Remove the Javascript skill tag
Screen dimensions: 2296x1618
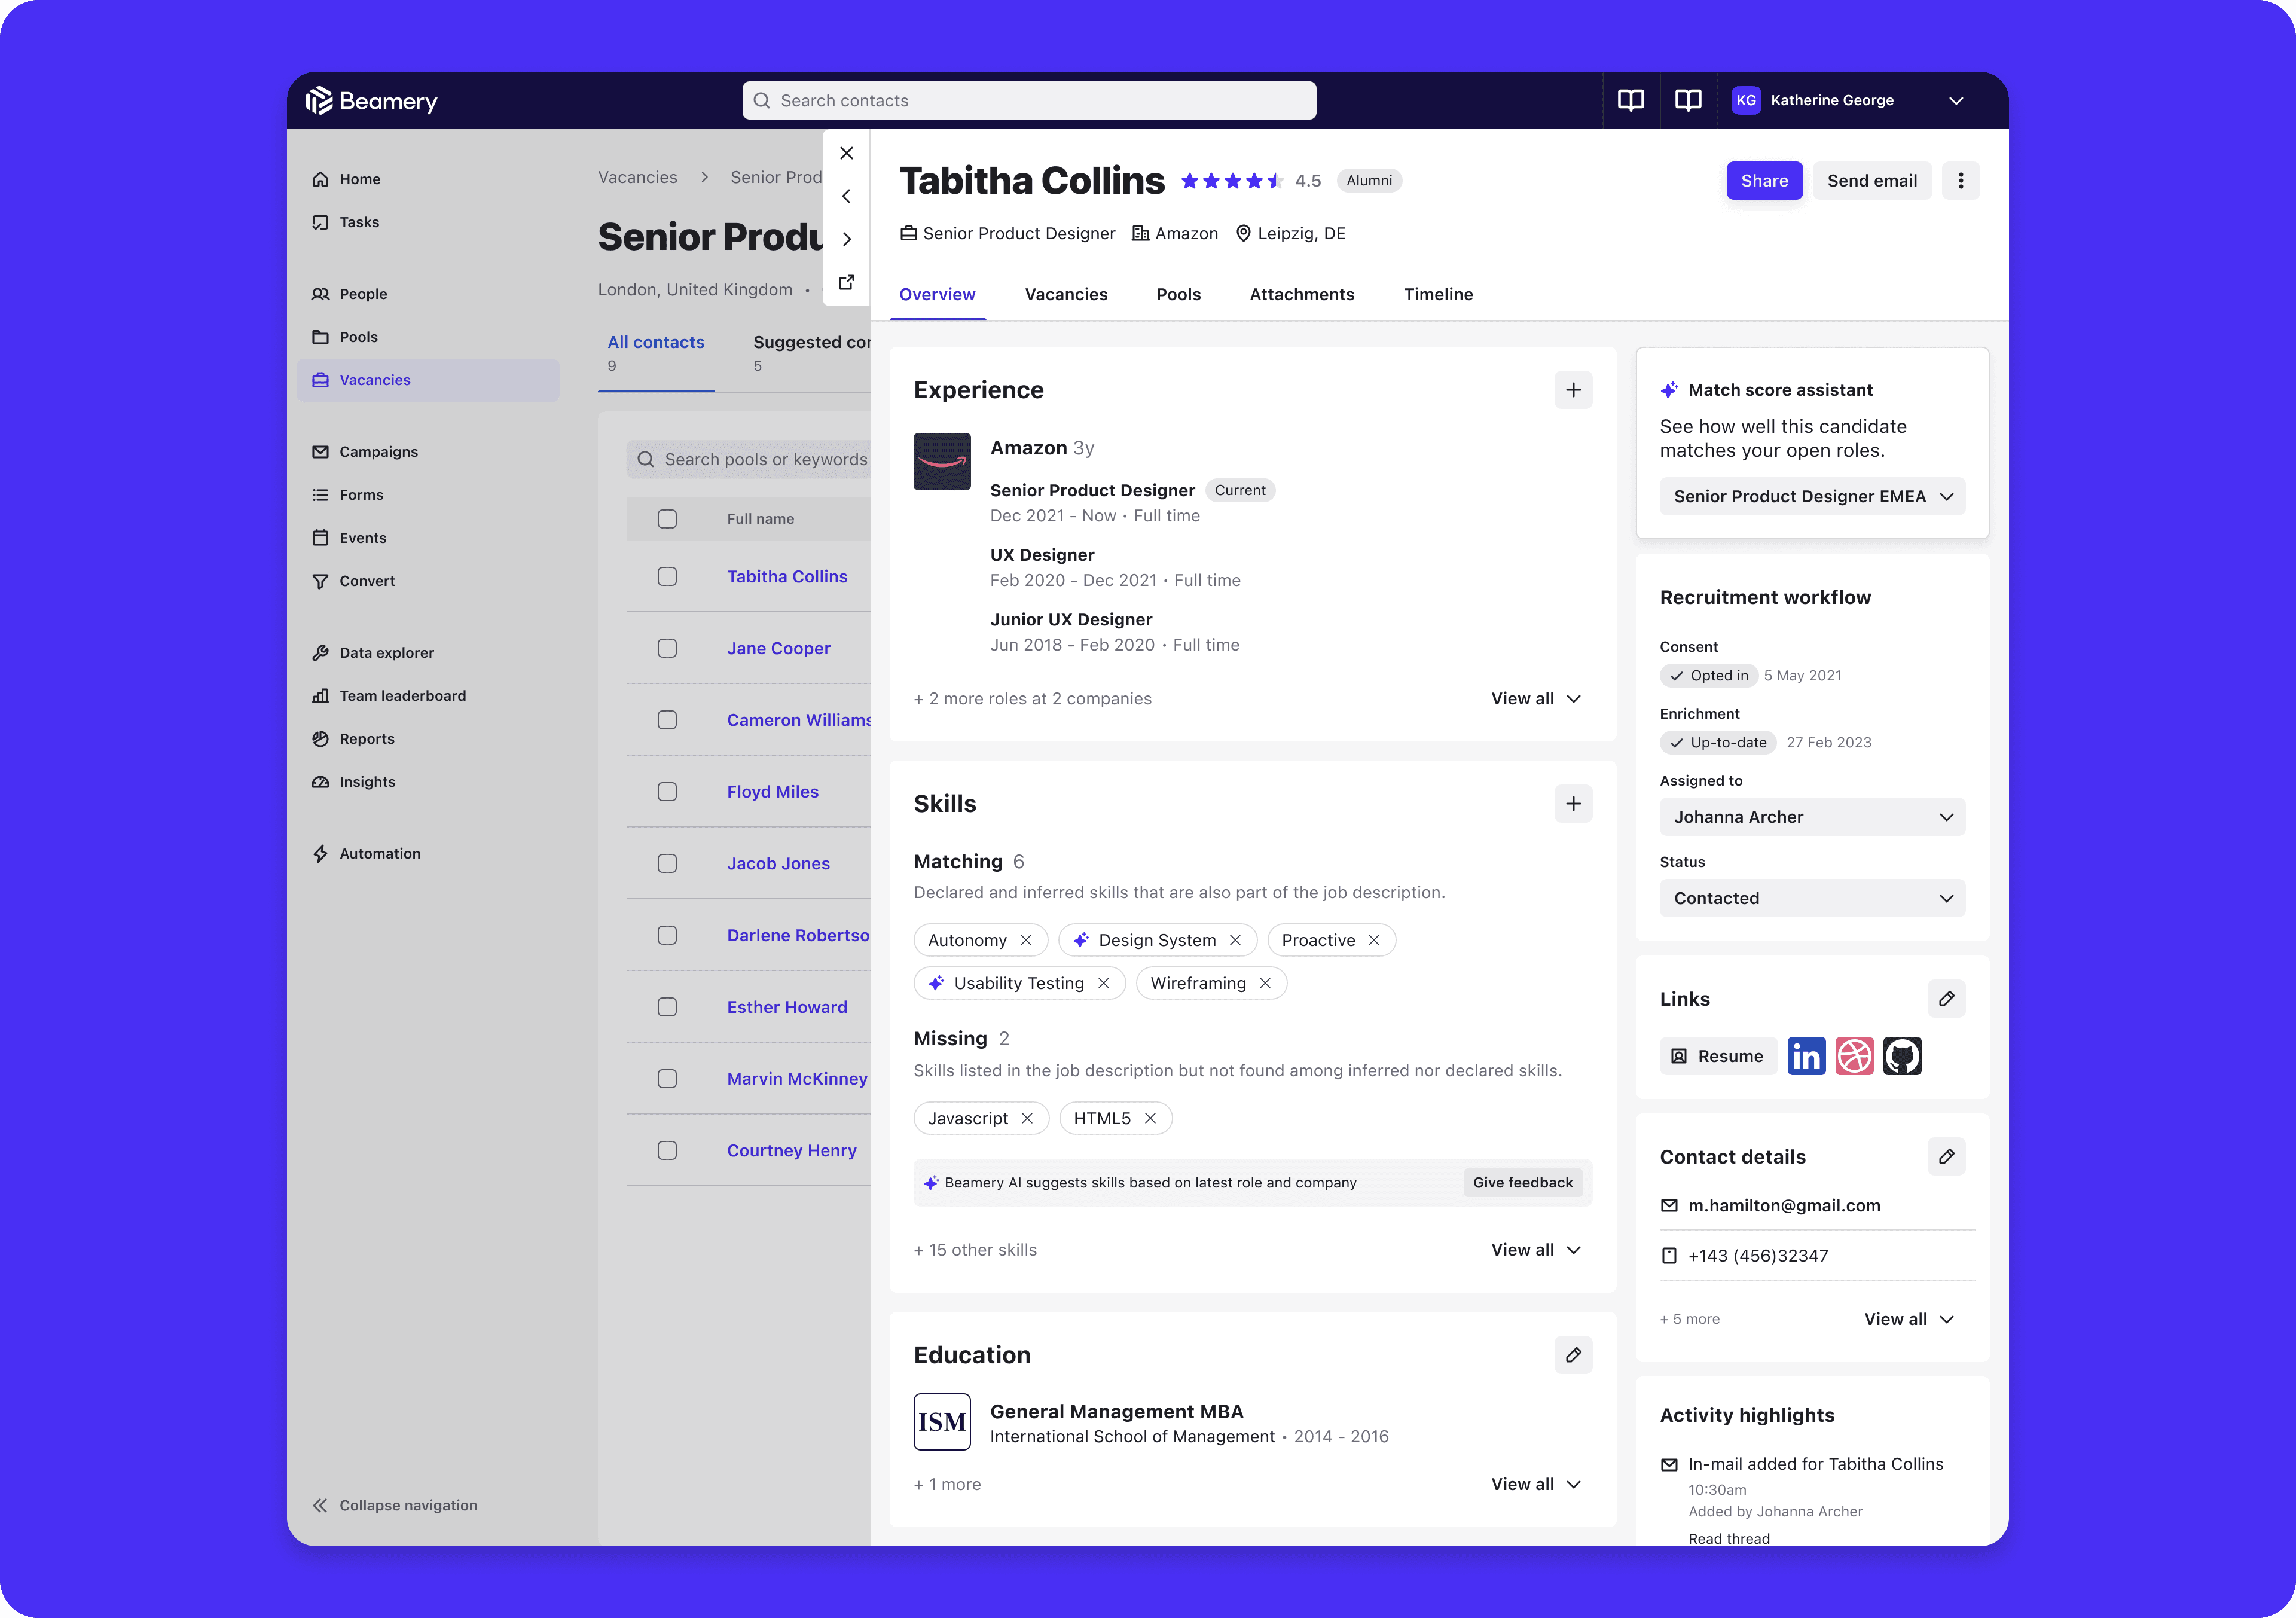(x=1027, y=1118)
